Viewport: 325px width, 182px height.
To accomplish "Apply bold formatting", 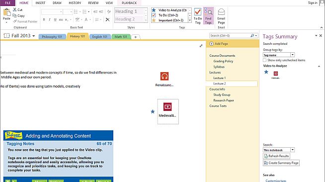I will tap(44, 19).
